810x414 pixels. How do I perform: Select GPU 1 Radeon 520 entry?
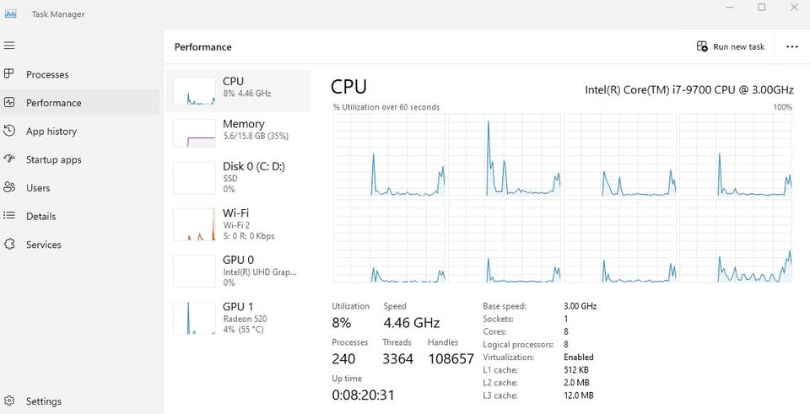[238, 318]
